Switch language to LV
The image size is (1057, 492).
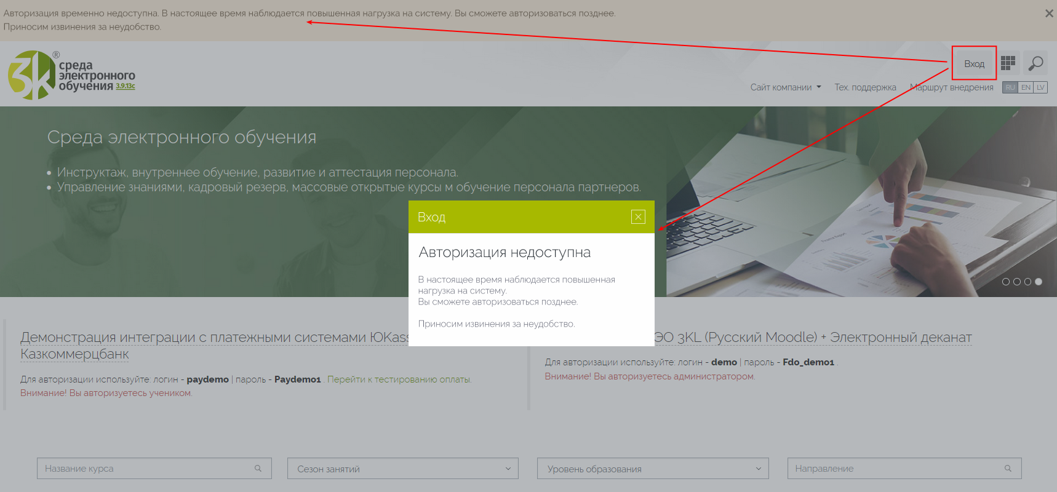click(x=1040, y=87)
